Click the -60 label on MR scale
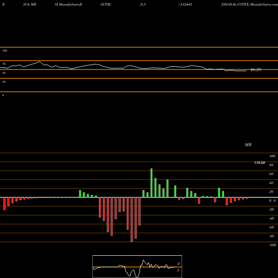 point(271,227)
